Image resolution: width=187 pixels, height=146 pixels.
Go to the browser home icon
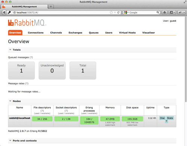point(165,12)
